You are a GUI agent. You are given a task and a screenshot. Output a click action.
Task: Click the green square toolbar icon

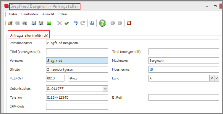tap(49, 23)
